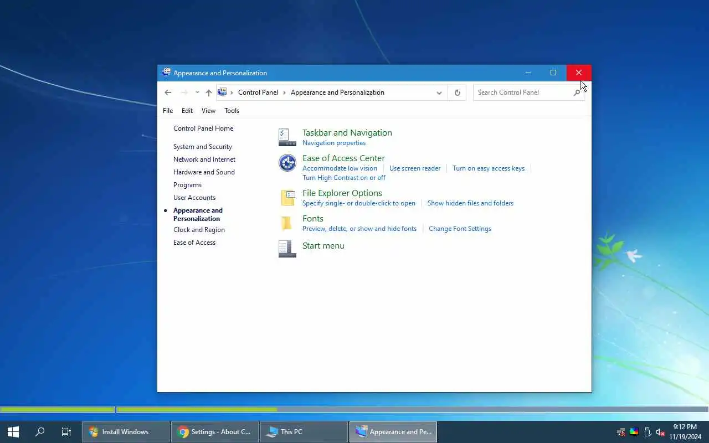Click the Forward navigation arrow
The image size is (709, 443).
184,92
